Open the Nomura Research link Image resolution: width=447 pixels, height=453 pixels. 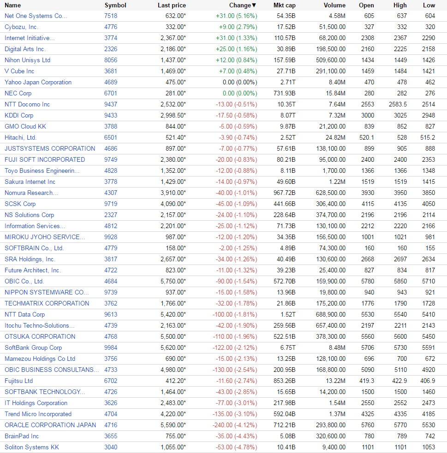pos(31,193)
